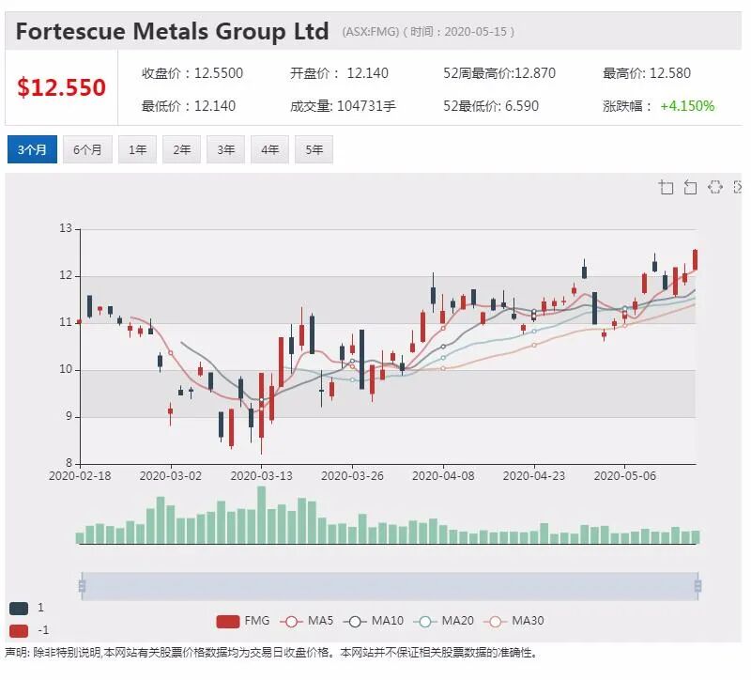The width and height of the screenshot is (751, 680).
Task: Choose the 2年 range tab
Action: 181,149
